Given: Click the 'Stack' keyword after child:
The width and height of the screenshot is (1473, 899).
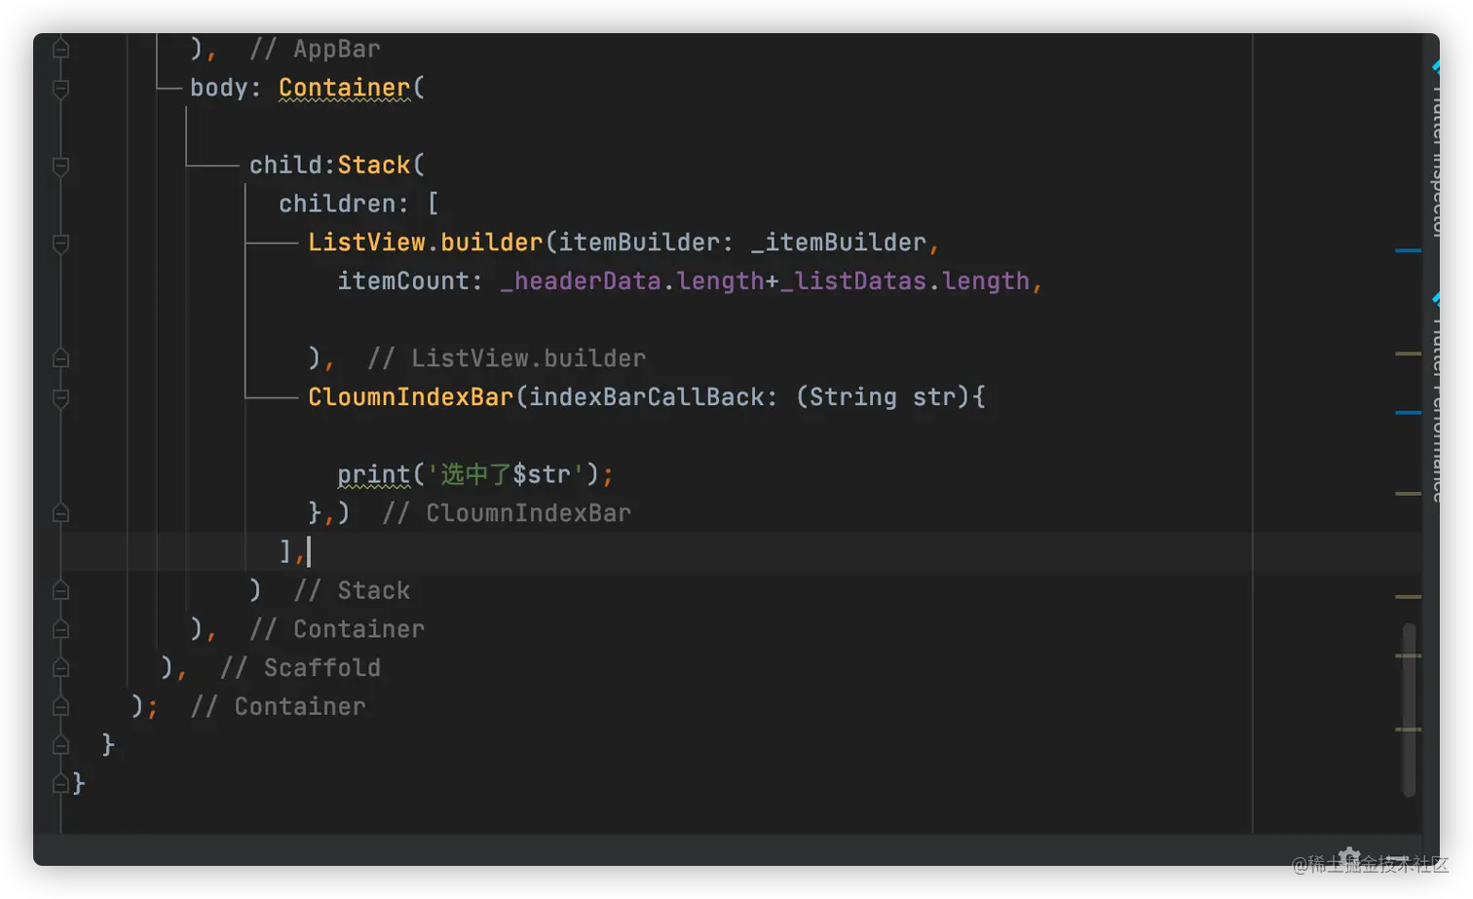Looking at the screenshot, I should (374, 165).
